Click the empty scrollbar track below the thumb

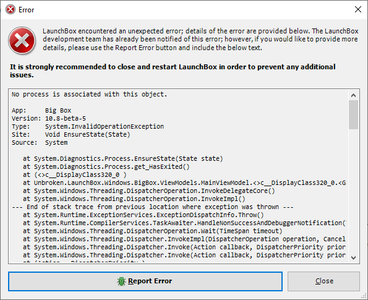(x=353, y=191)
